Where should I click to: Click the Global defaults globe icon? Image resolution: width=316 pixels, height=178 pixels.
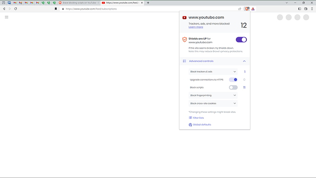[190, 125]
